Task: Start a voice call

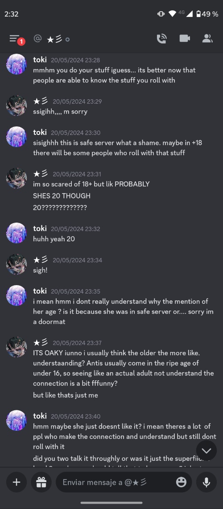Action: [x=161, y=39]
